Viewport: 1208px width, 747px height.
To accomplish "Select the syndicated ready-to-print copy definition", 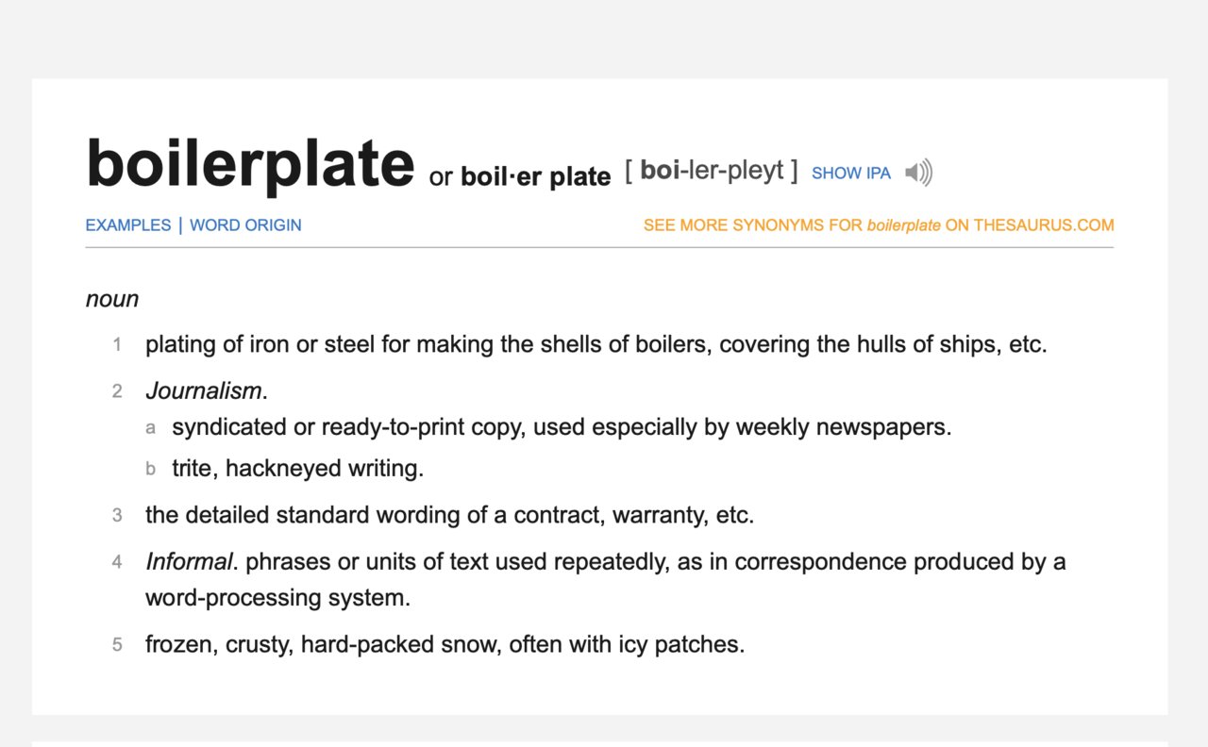I will click(x=562, y=427).
